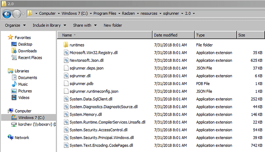265x152 pixels.
Task: Navigate to Program Files in the breadcrumb
Action: pyautogui.click(x=104, y=13)
